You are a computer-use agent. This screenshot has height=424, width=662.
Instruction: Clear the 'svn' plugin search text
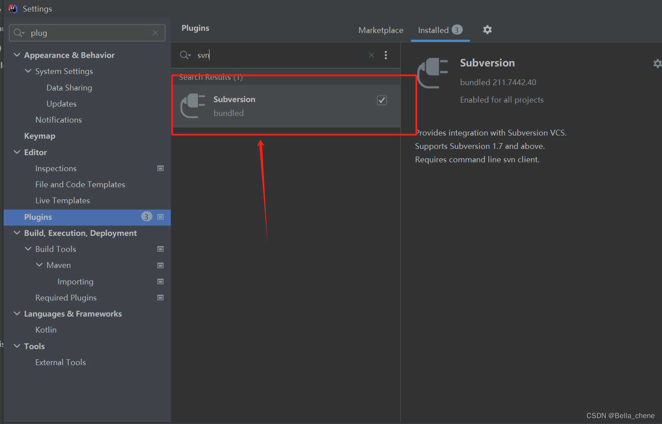click(371, 55)
